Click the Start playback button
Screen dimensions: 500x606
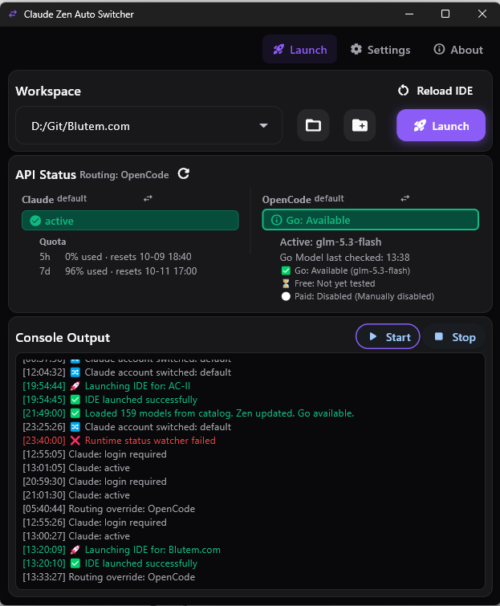click(388, 336)
